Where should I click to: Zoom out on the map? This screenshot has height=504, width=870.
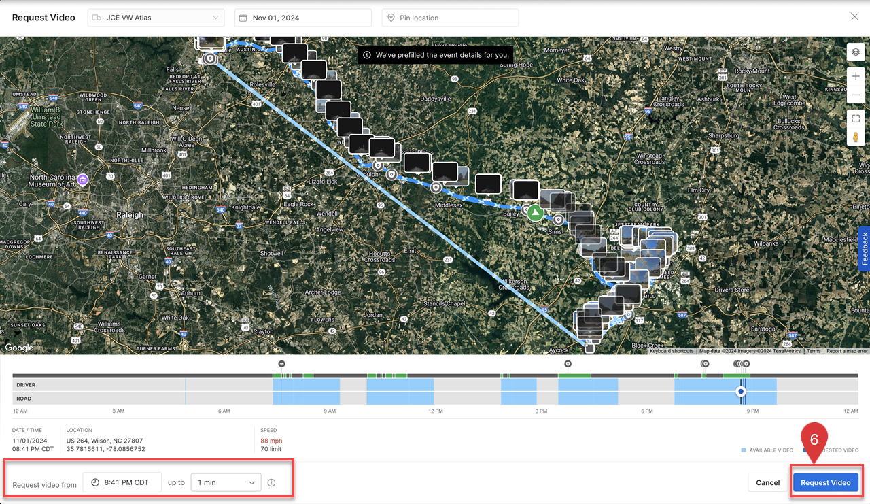pos(856,95)
